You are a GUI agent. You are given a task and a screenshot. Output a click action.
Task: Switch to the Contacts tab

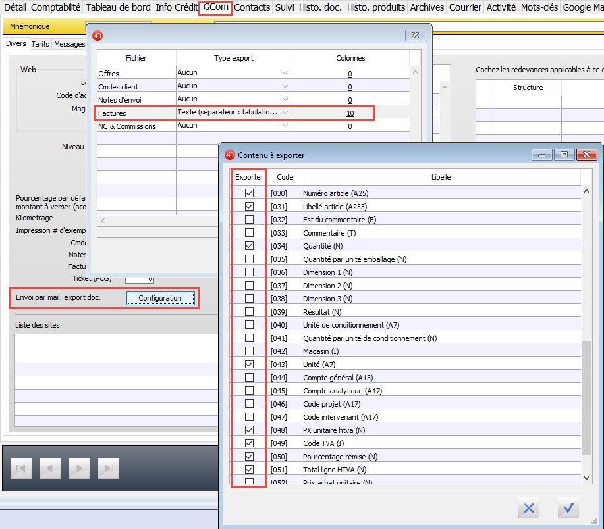[252, 7]
